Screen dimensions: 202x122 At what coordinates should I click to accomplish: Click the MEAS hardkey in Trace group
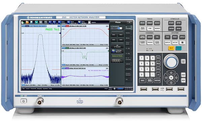(x=142, y=23)
